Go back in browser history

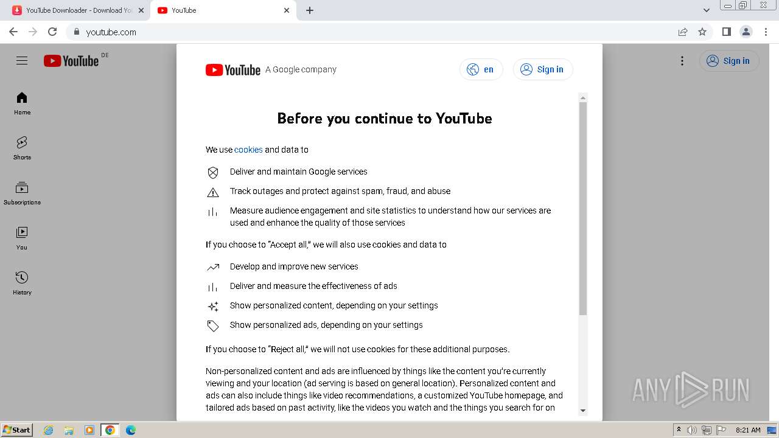pos(13,32)
